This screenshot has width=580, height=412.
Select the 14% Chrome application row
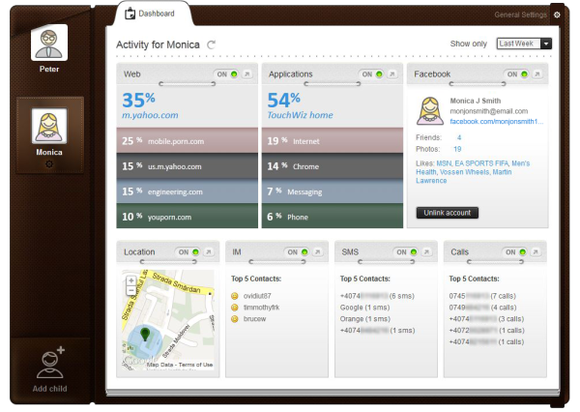[333, 166]
